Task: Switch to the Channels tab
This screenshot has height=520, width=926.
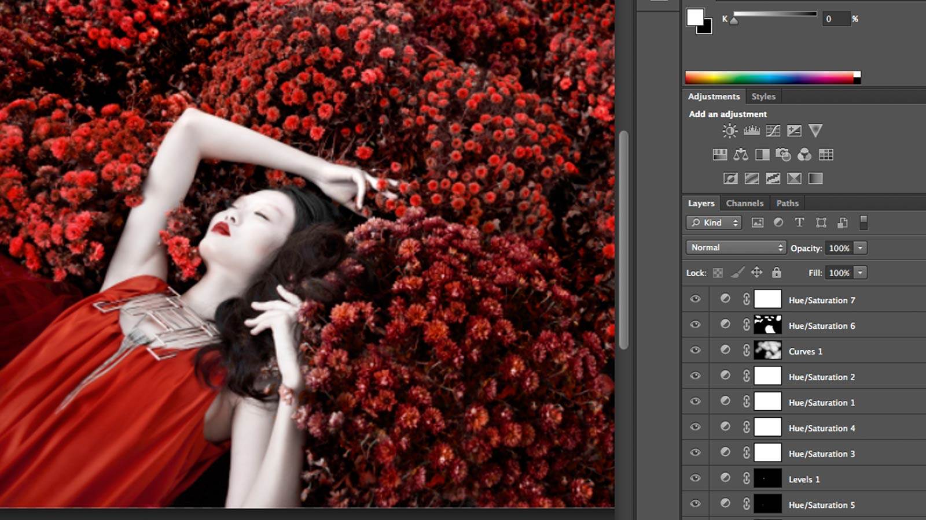Action: coord(744,203)
